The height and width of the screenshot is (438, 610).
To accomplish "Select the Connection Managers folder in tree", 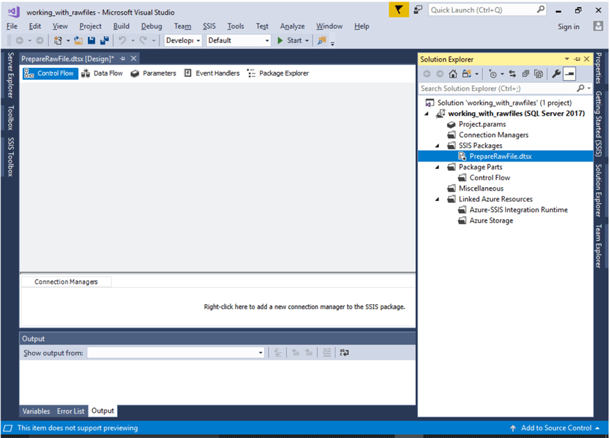I will [494, 135].
